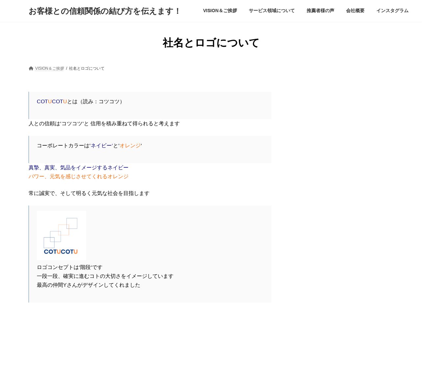The height and width of the screenshot is (367, 422).
Task: Open 推薦者様の声 page from menu
Action: click(x=320, y=11)
